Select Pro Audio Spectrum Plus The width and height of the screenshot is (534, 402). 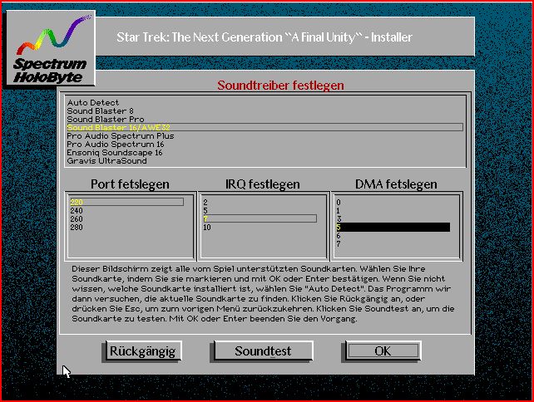(120, 136)
